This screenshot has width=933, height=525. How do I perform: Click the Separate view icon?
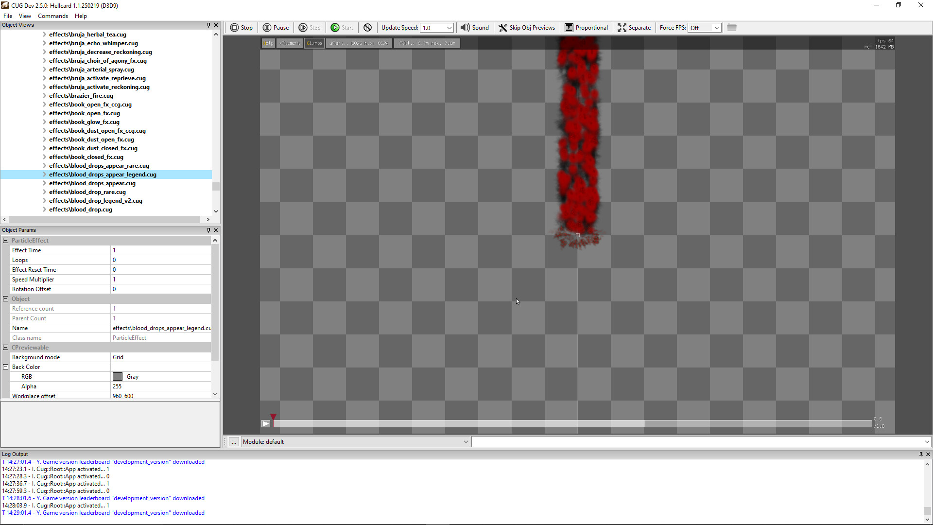pos(634,28)
